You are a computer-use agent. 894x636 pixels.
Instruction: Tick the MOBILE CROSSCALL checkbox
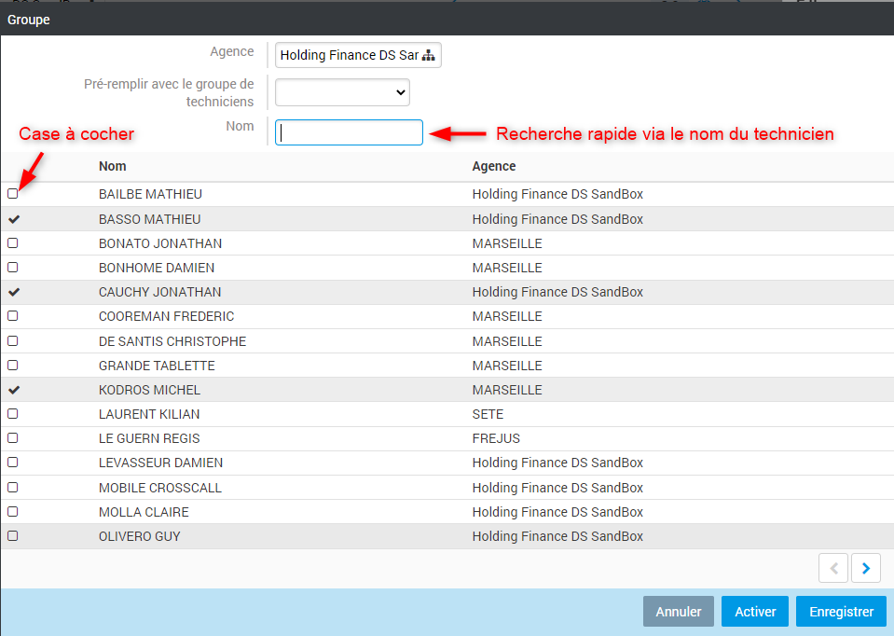13,488
